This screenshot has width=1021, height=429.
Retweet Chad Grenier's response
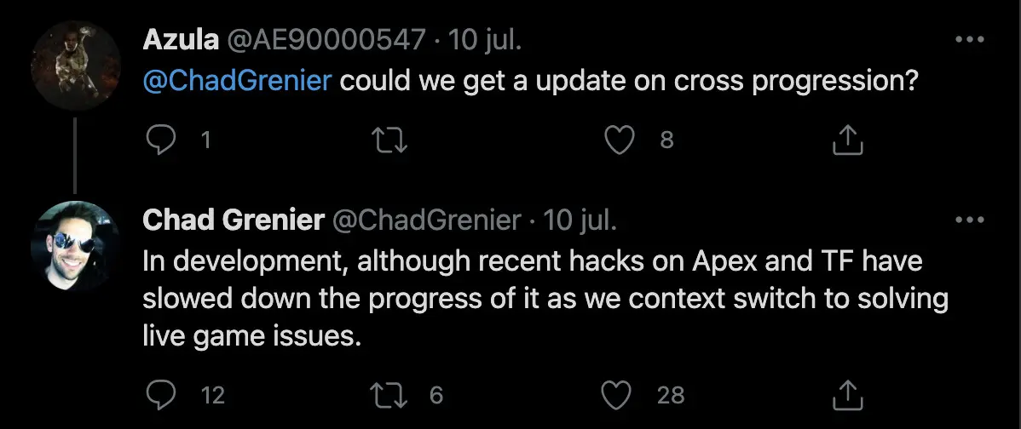pyautogui.click(x=389, y=395)
